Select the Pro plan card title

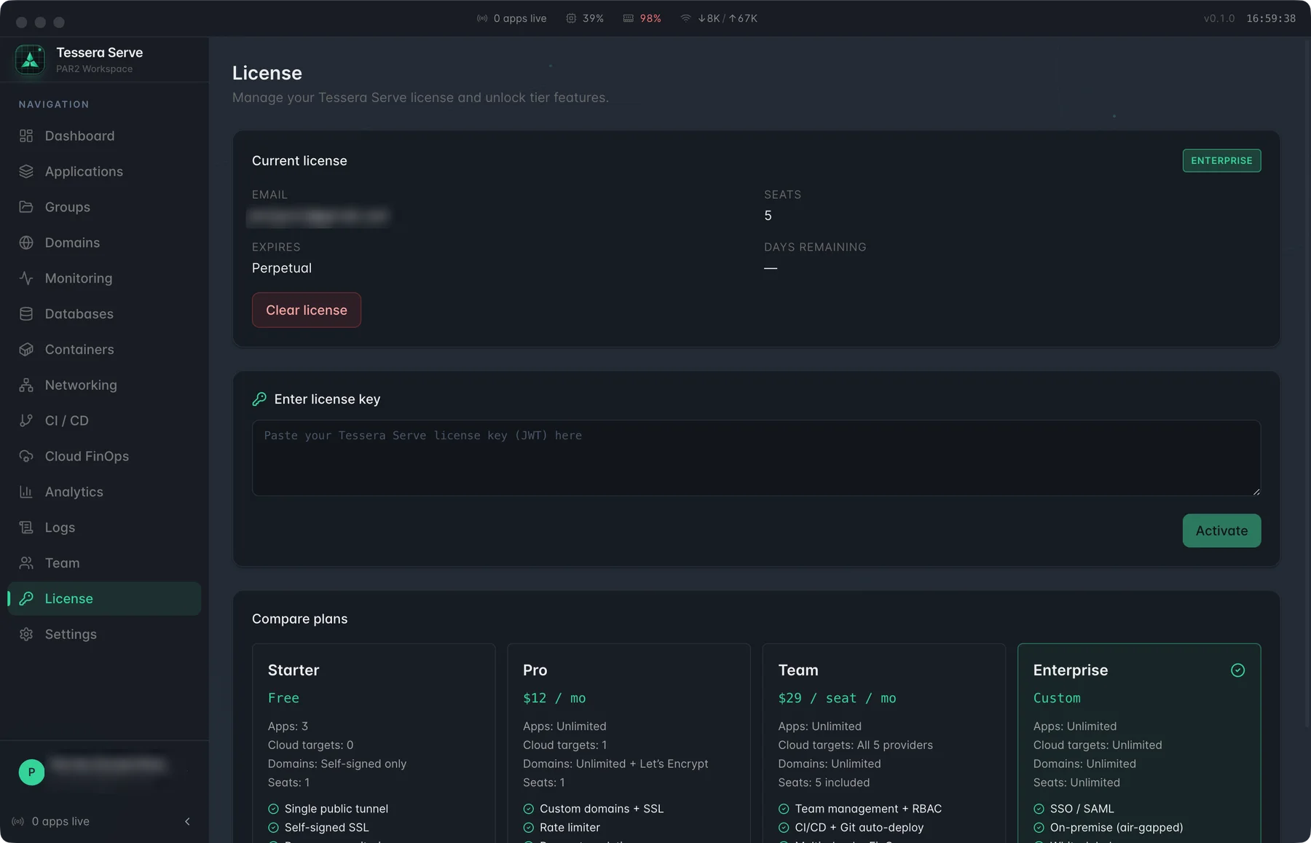coord(535,670)
